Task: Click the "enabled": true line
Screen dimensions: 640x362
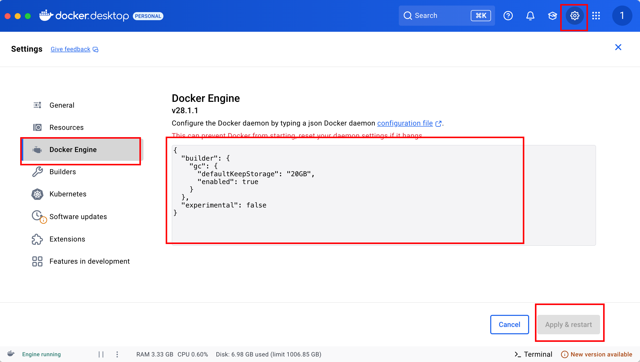Action: coord(228,182)
